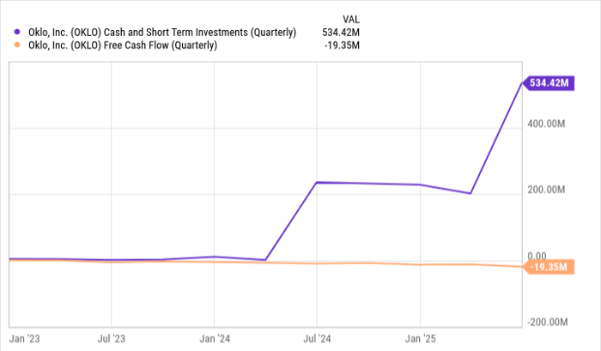Click the 200.00M y-axis label
The image size is (601, 351).
(547, 190)
